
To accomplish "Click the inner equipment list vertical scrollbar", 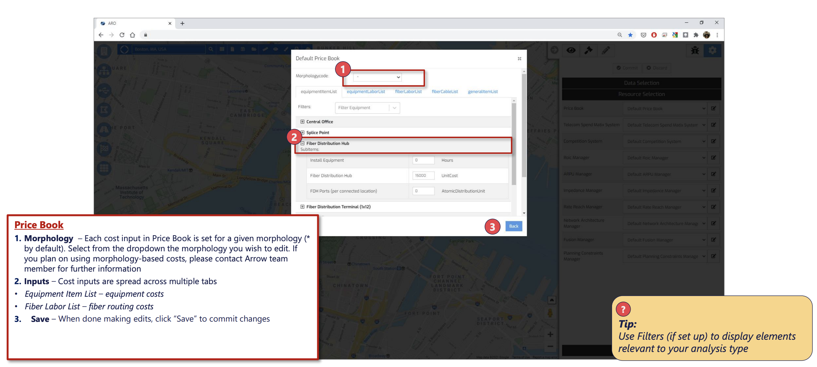I will click(513, 143).
